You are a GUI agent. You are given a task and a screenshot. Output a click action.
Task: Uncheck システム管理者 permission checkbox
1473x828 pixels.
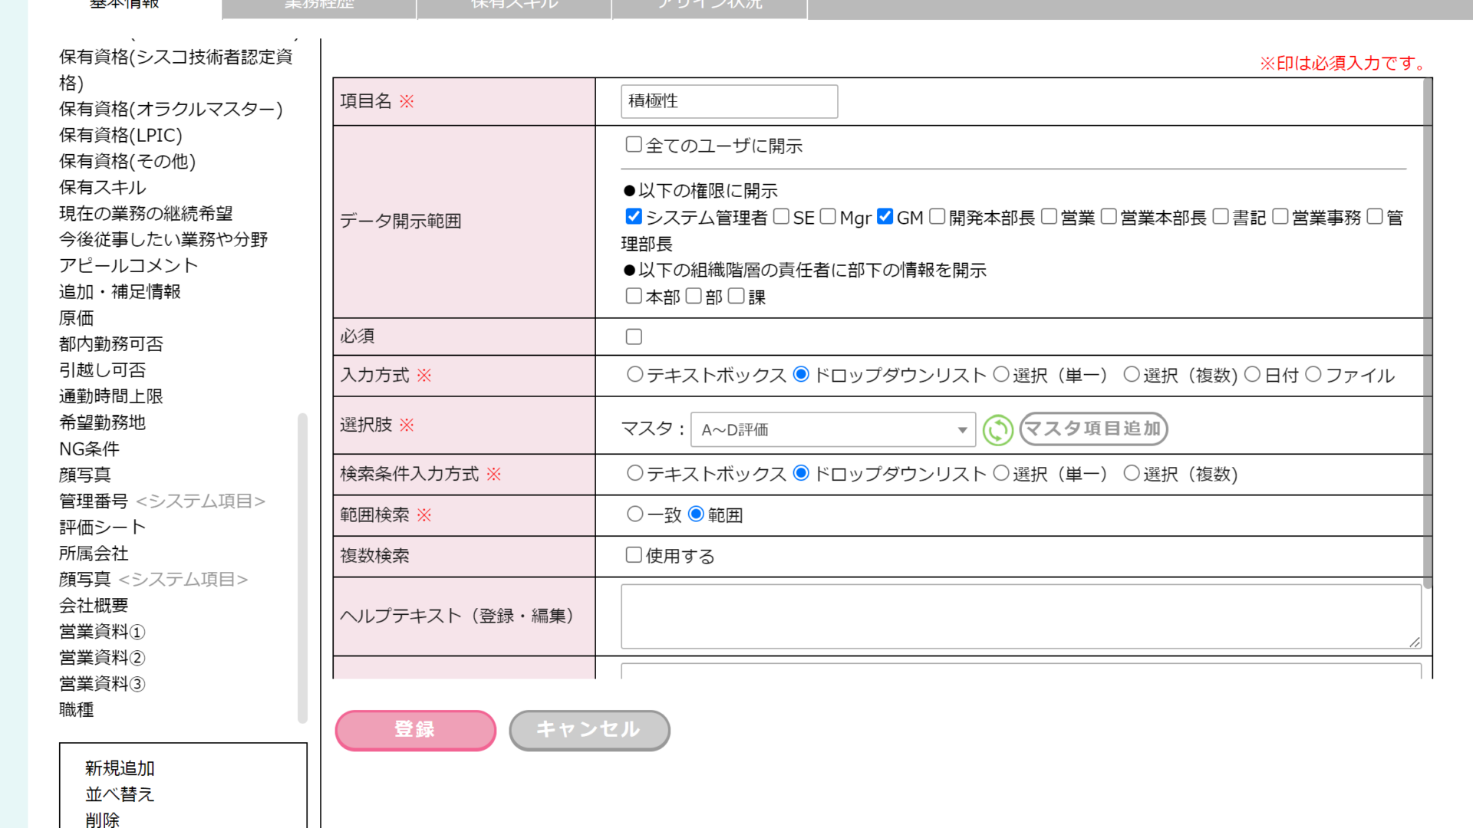click(634, 217)
